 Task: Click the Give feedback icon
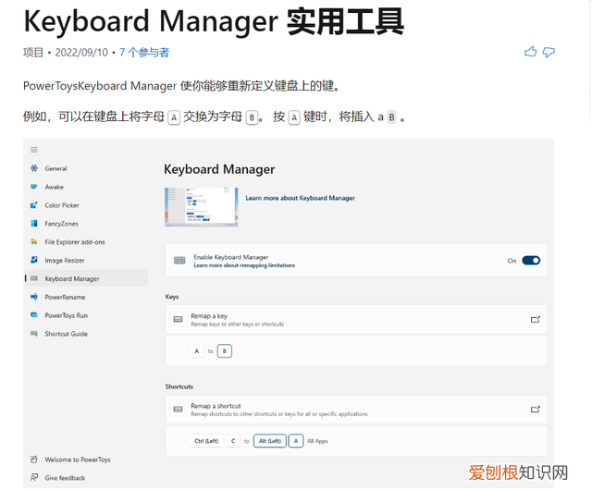[34, 477]
